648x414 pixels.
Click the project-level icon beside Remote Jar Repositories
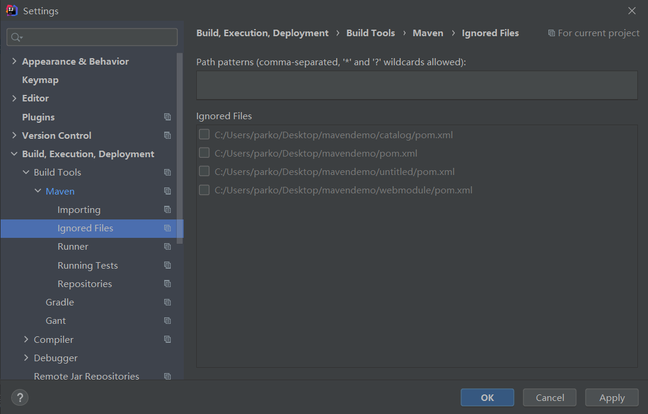[167, 377]
